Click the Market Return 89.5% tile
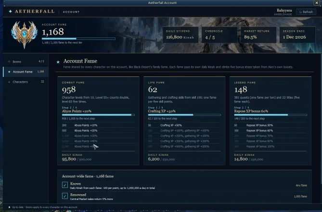This screenshot has height=212, width=322. point(258,35)
